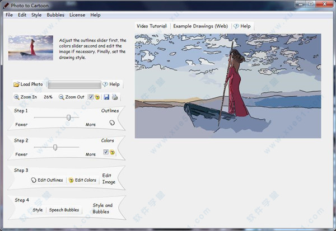Click the Style button in Step 4

tap(38, 210)
